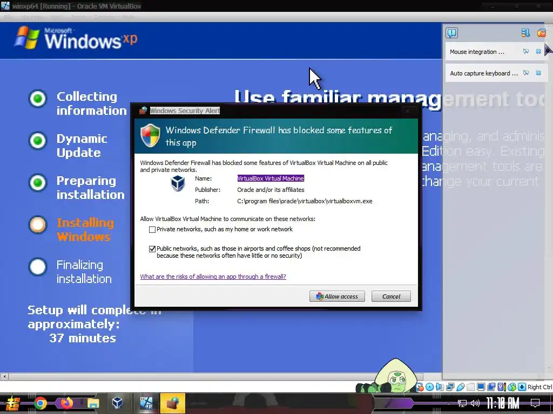Enable Private networks checkbox

pyautogui.click(x=152, y=230)
